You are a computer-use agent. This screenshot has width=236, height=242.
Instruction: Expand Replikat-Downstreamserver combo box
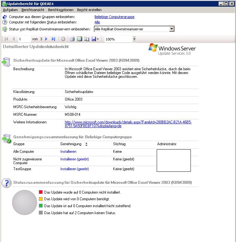[x=172, y=29]
